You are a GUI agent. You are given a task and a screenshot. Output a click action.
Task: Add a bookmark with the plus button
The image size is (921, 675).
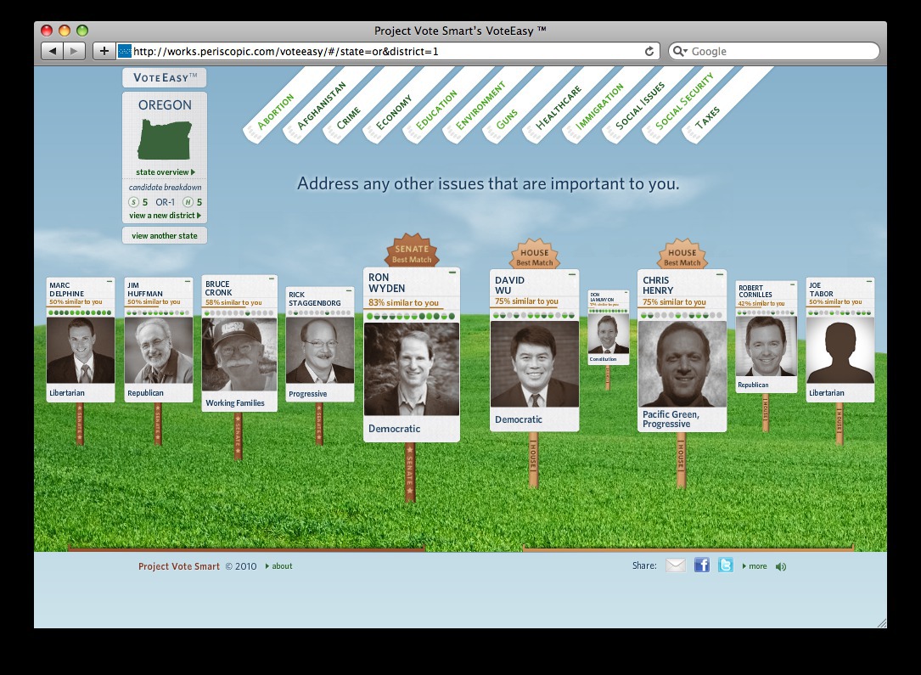[104, 51]
